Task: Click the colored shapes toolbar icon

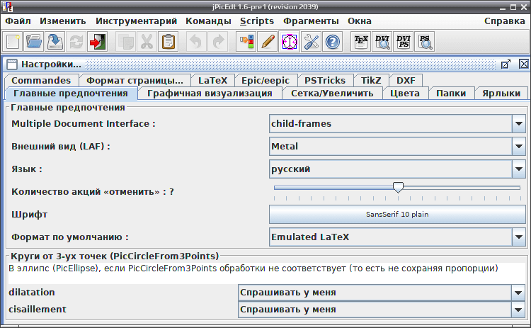Action: click(x=246, y=42)
